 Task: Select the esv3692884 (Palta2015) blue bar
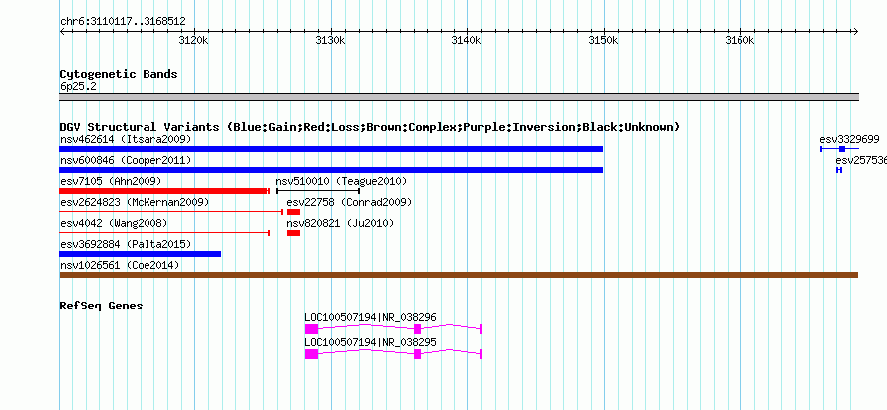[x=141, y=254]
